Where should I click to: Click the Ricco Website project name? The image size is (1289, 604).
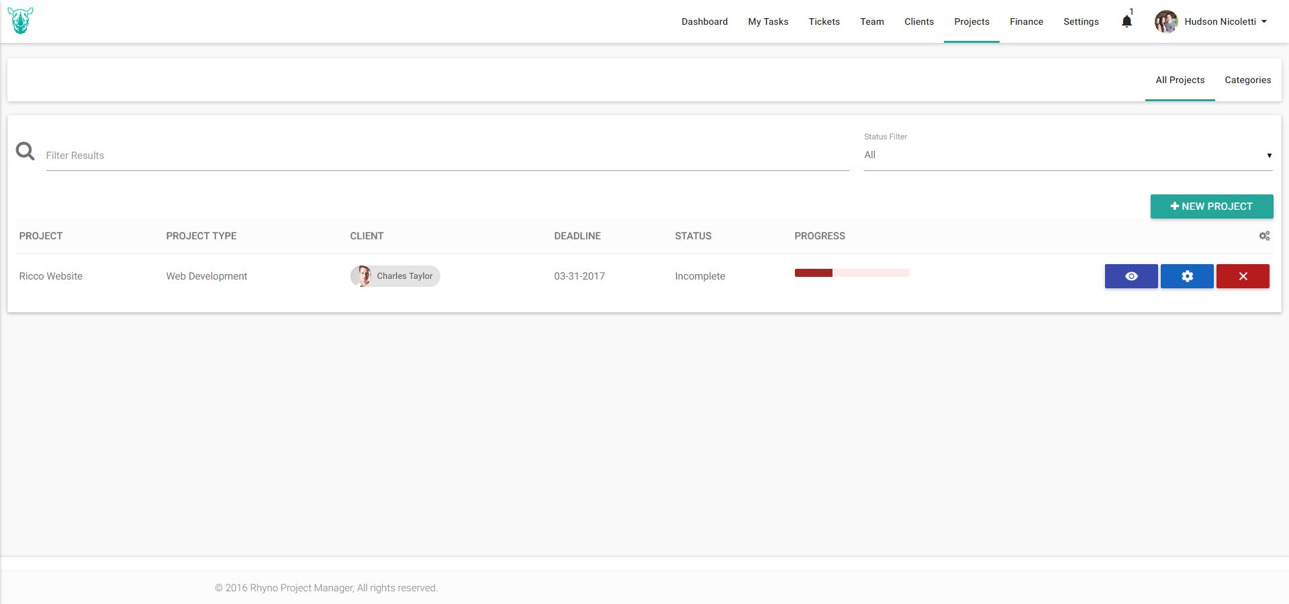pyautogui.click(x=51, y=276)
